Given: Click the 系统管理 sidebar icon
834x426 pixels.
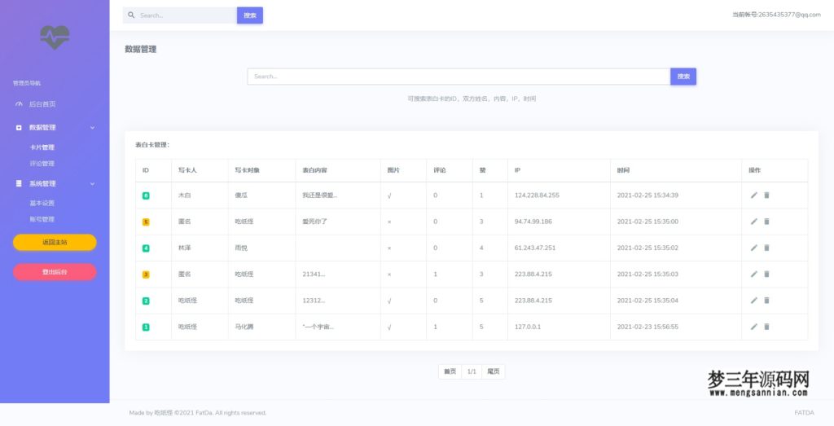Looking at the screenshot, I should (19, 183).
